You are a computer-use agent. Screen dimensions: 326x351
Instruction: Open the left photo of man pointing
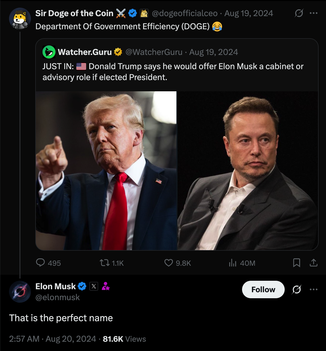click(106, 171)
